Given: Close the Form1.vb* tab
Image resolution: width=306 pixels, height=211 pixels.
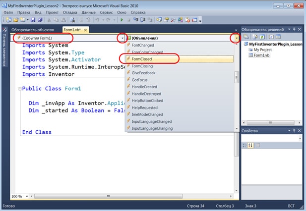Looking at the screenshot, I should click(x=85, y=30).
